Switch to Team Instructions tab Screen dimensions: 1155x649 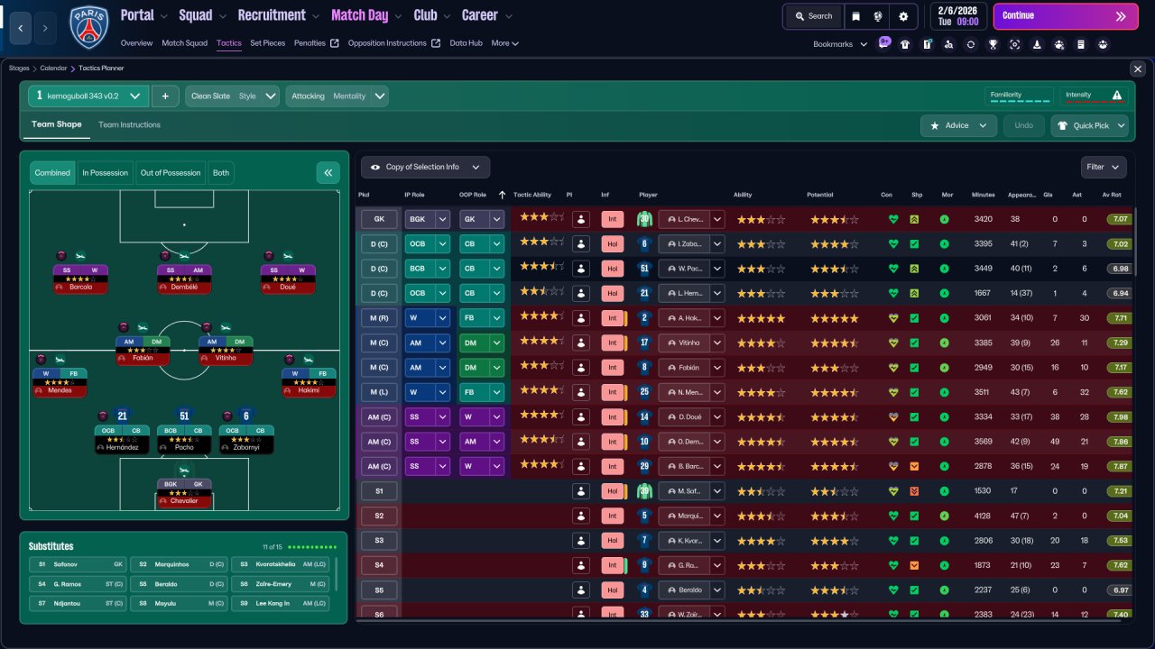click(x=129, y=124)
